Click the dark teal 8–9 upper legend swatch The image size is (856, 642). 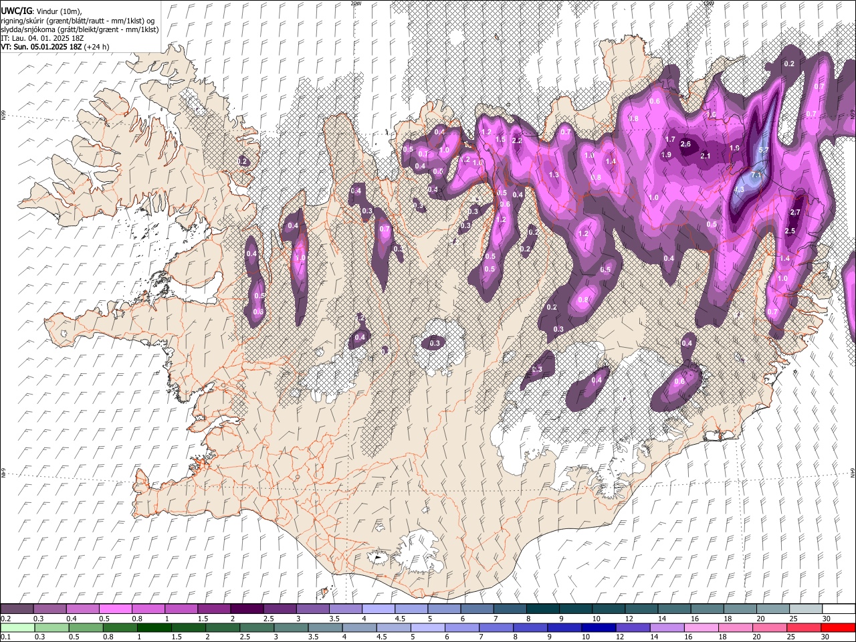tap(542, 609)
